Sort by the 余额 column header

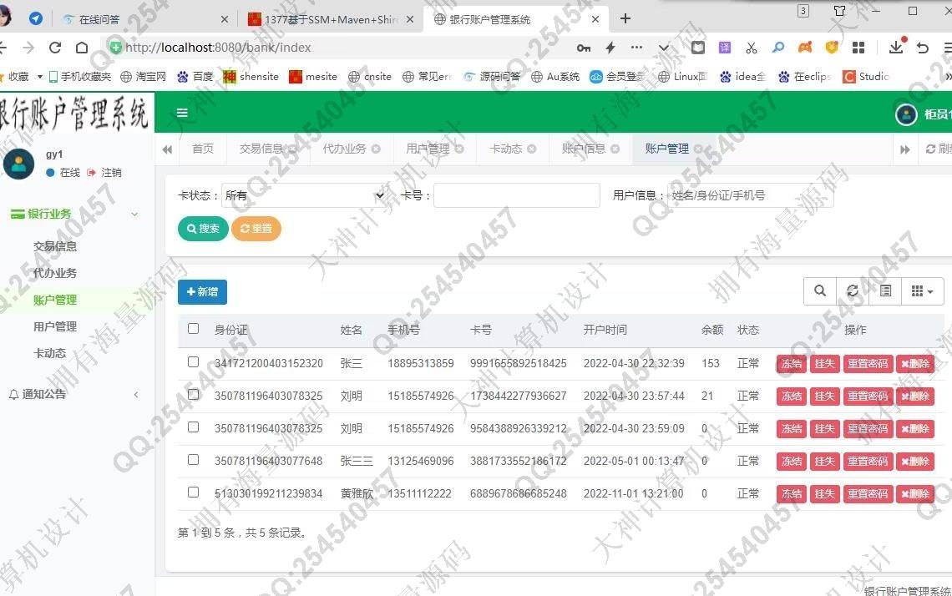tap(712, 330)
